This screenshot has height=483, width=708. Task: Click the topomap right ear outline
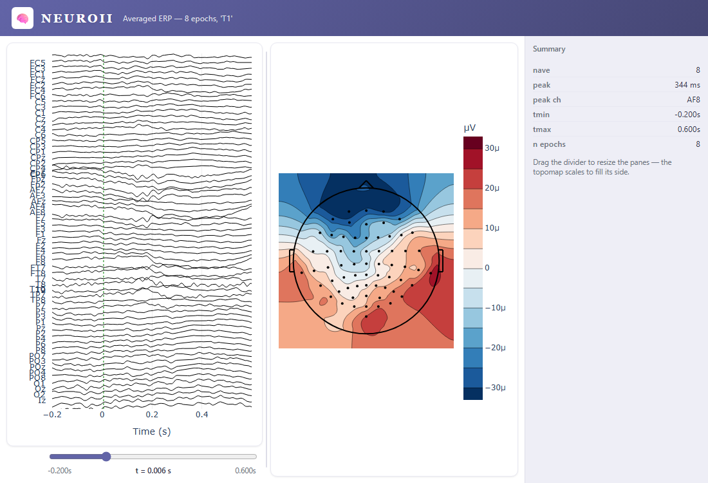(440, 261)
